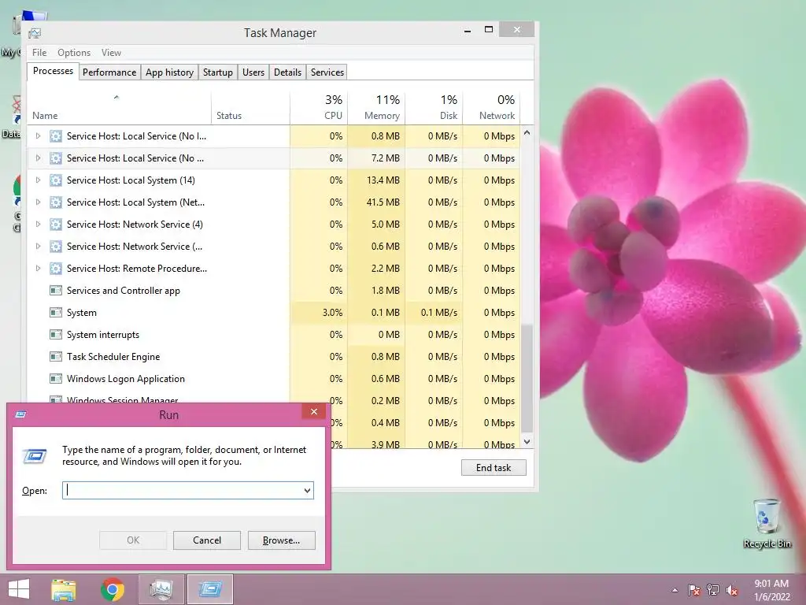
Task: Click the scrollbar up arrow in process list
Action: 527,132
